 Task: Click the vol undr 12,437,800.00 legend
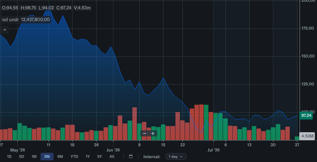click(26, 20)
